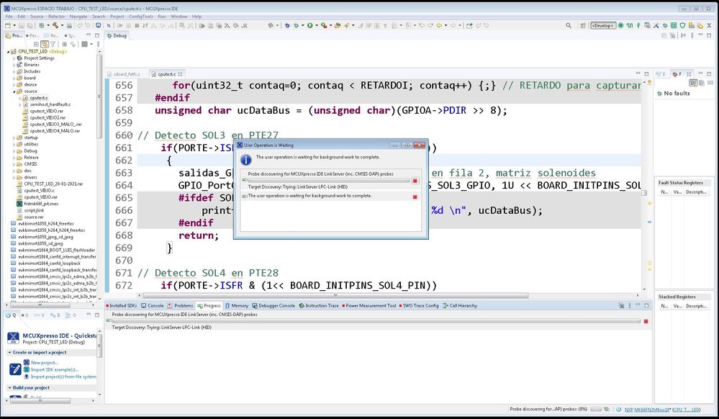Collapse the Build your project section
The height and width of the screenshot is (419, 719).
click(x=9, y=388)
